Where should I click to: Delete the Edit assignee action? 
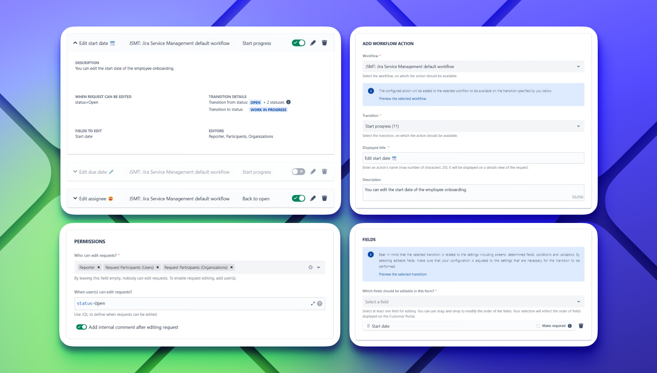click(x=325, y=198)
